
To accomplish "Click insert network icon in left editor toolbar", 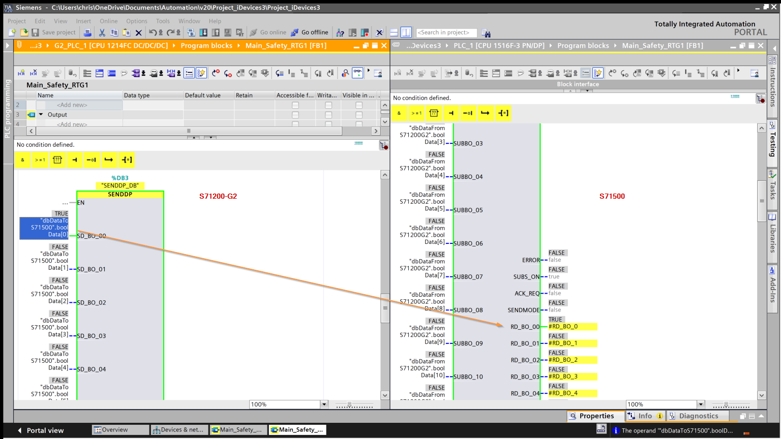I will (21, 73).
